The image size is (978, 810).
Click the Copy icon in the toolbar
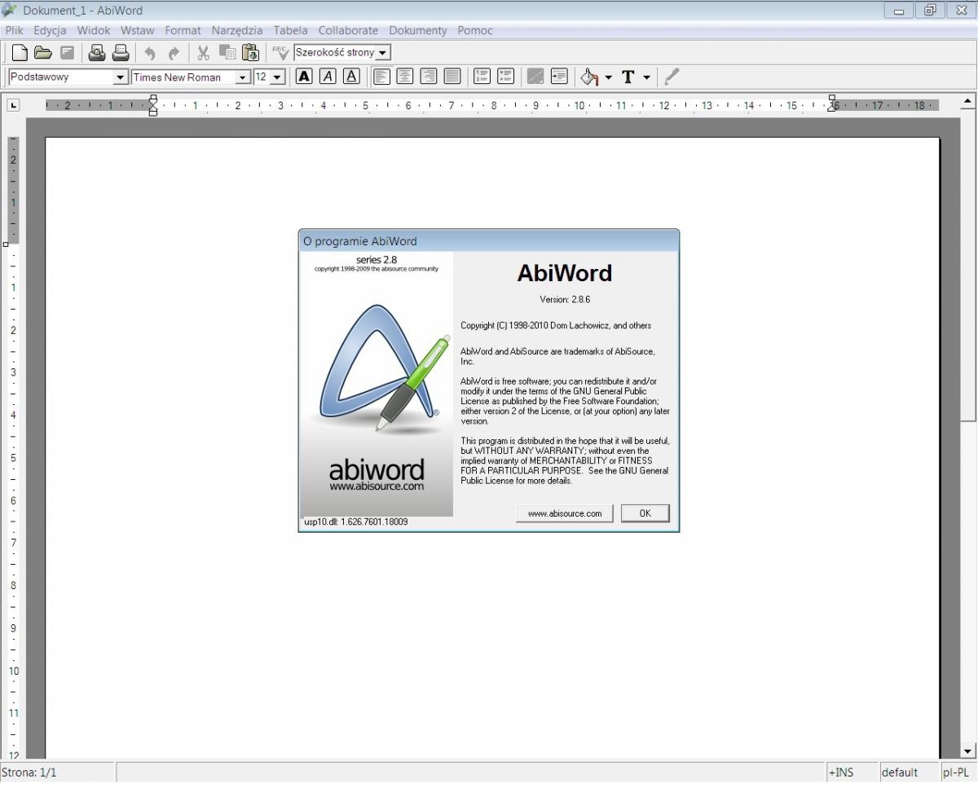pyautogui.click(x=227, y=53)
